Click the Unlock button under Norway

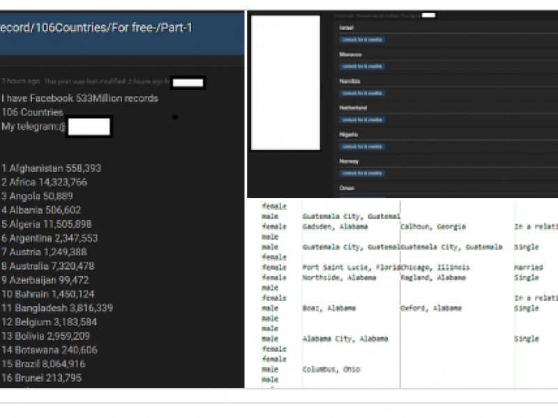(x=362, y=173)
